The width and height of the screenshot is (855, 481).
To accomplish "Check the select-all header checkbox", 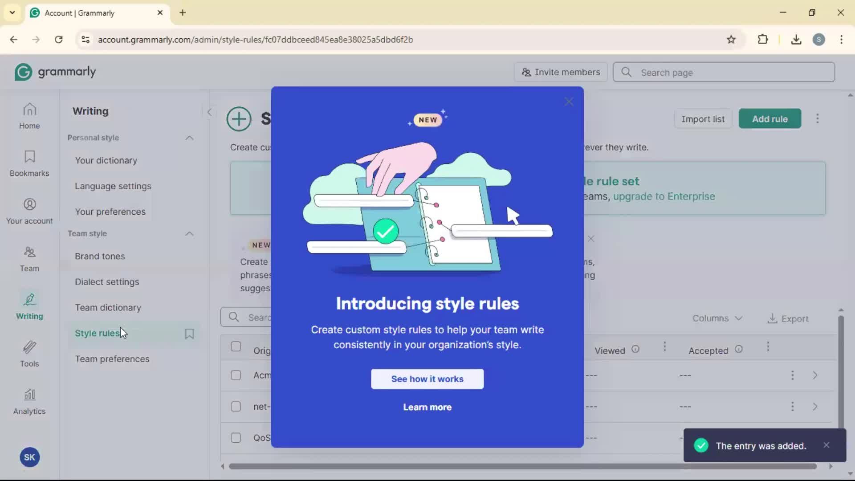I will point(236,346).
